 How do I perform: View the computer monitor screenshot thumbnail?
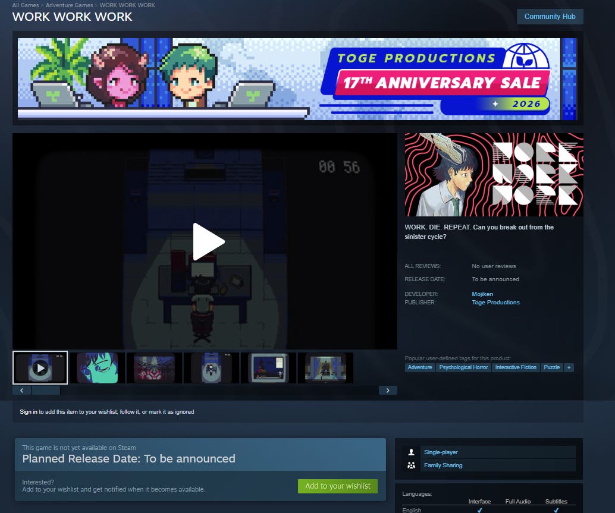click(x=269, y=367)
